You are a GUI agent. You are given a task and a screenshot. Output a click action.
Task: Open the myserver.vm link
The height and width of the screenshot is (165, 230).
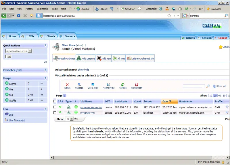click(87, 113)
